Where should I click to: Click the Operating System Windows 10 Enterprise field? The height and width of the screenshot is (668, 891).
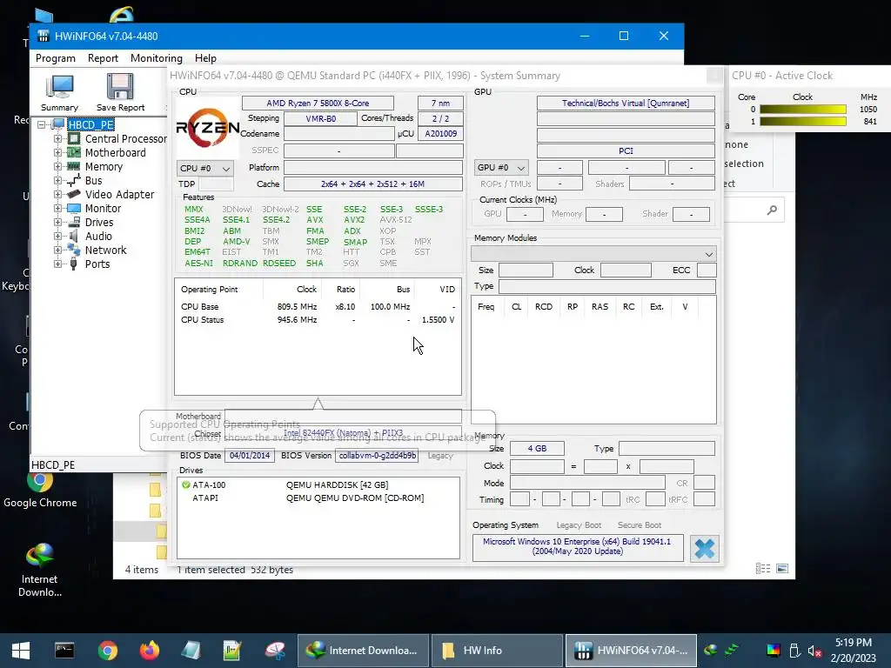(x=578, y=546)
